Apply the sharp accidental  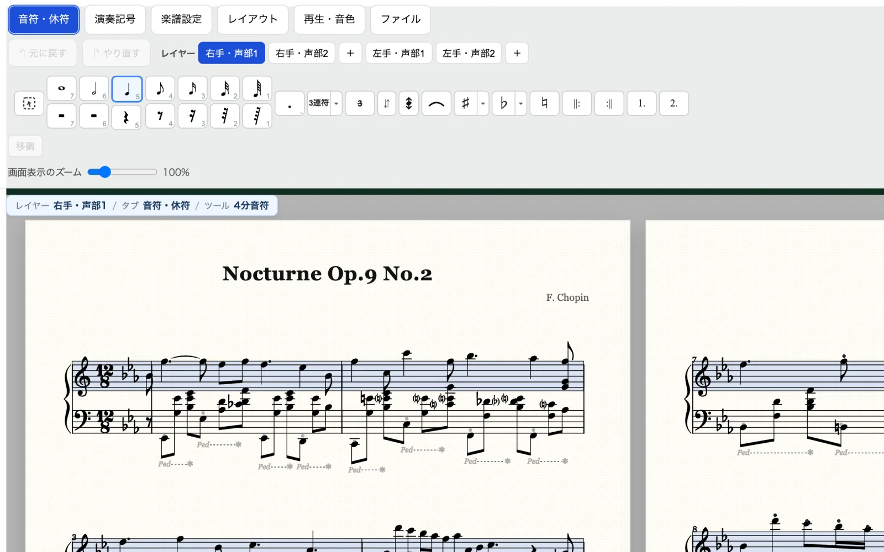(466, 103)
